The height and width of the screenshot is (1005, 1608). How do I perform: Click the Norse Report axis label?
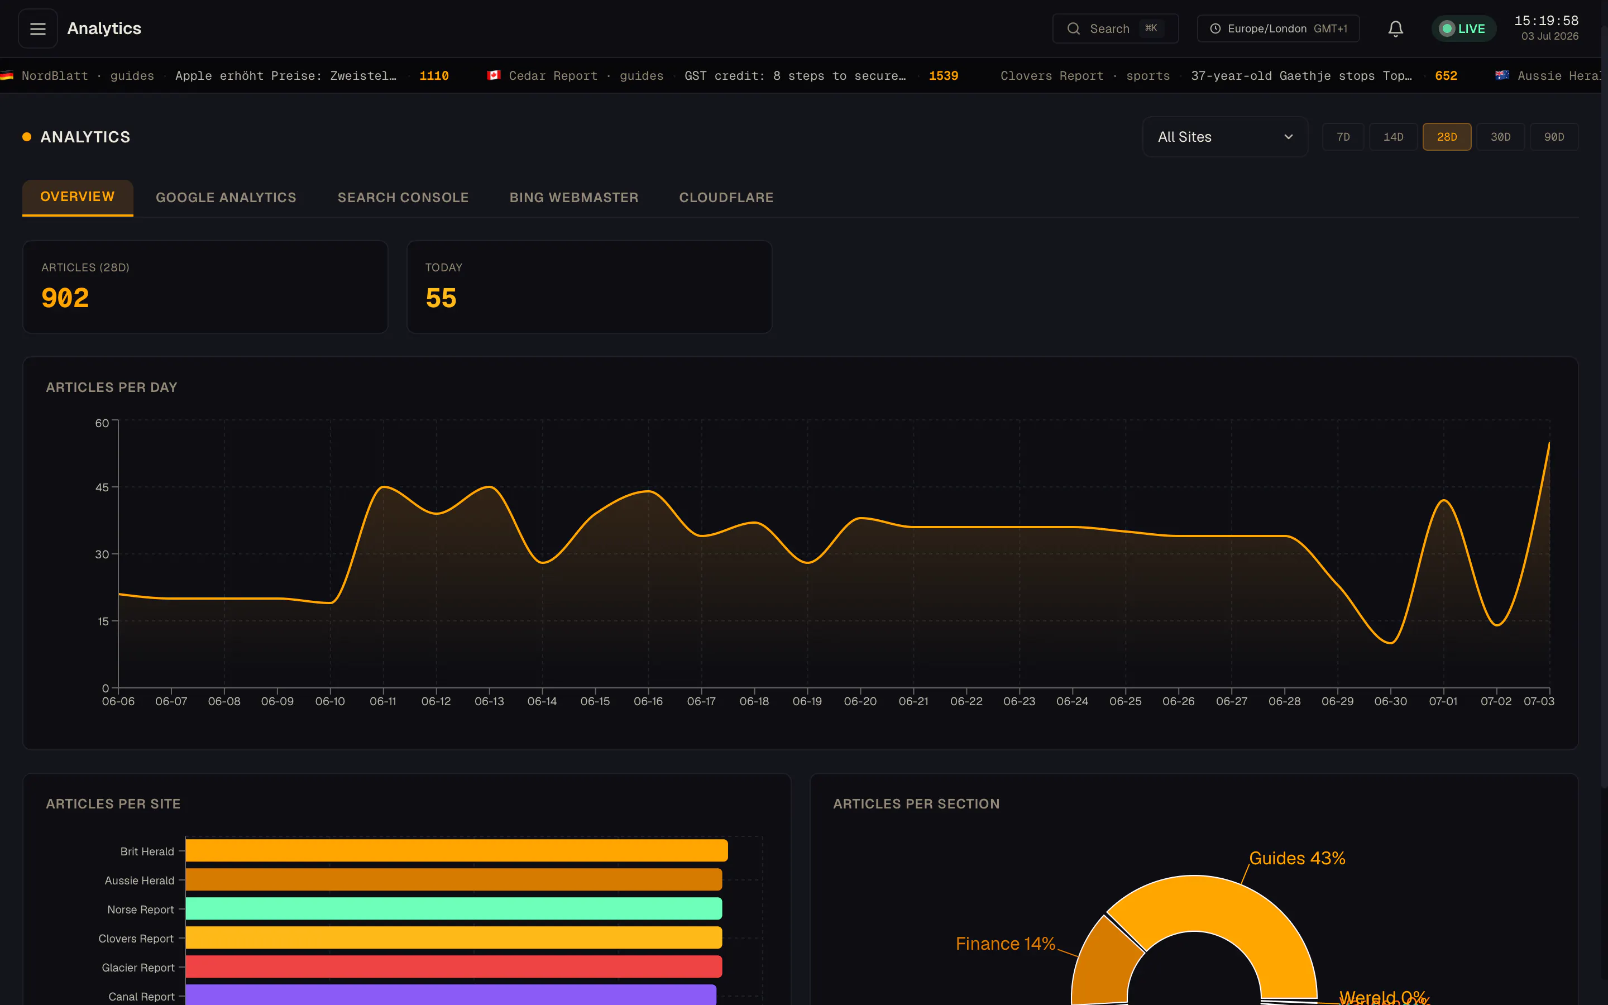point(141,910)
